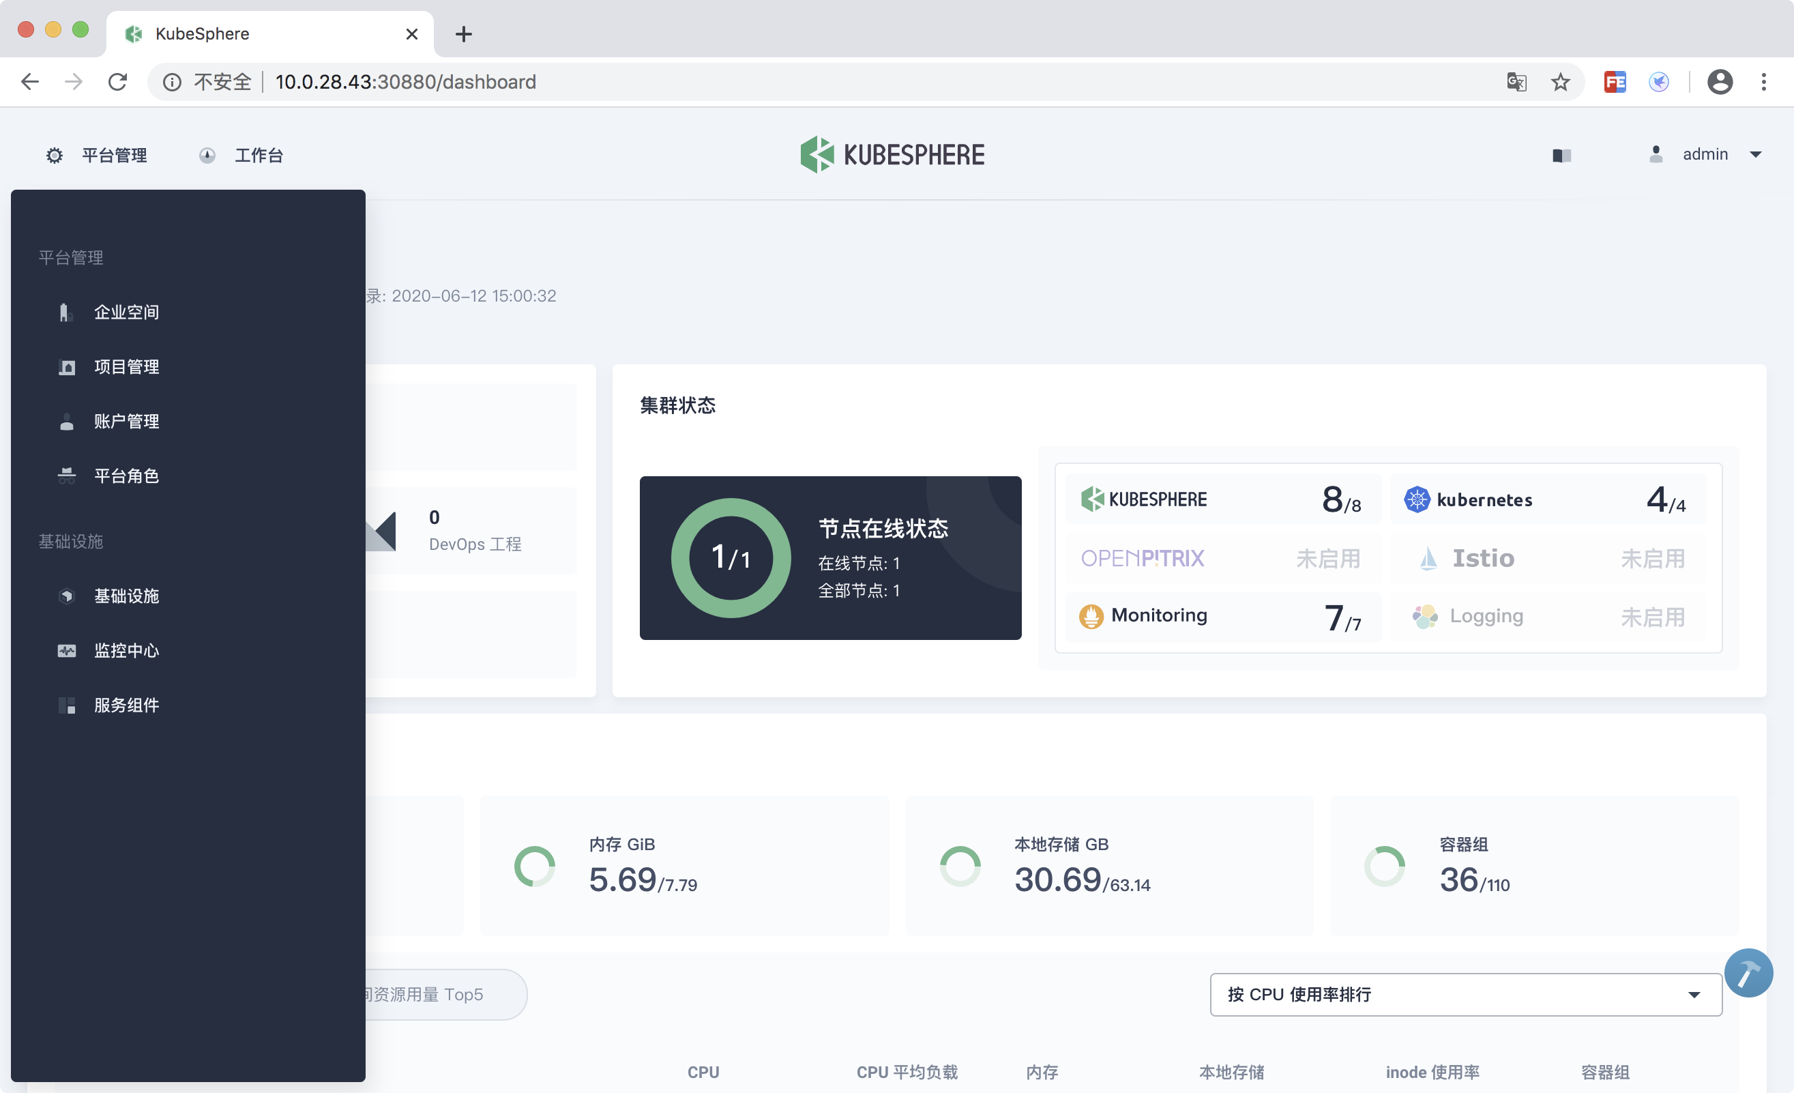Click the red FE extension icon
Screen dimensions: 1794x1093
(1614, 83)
